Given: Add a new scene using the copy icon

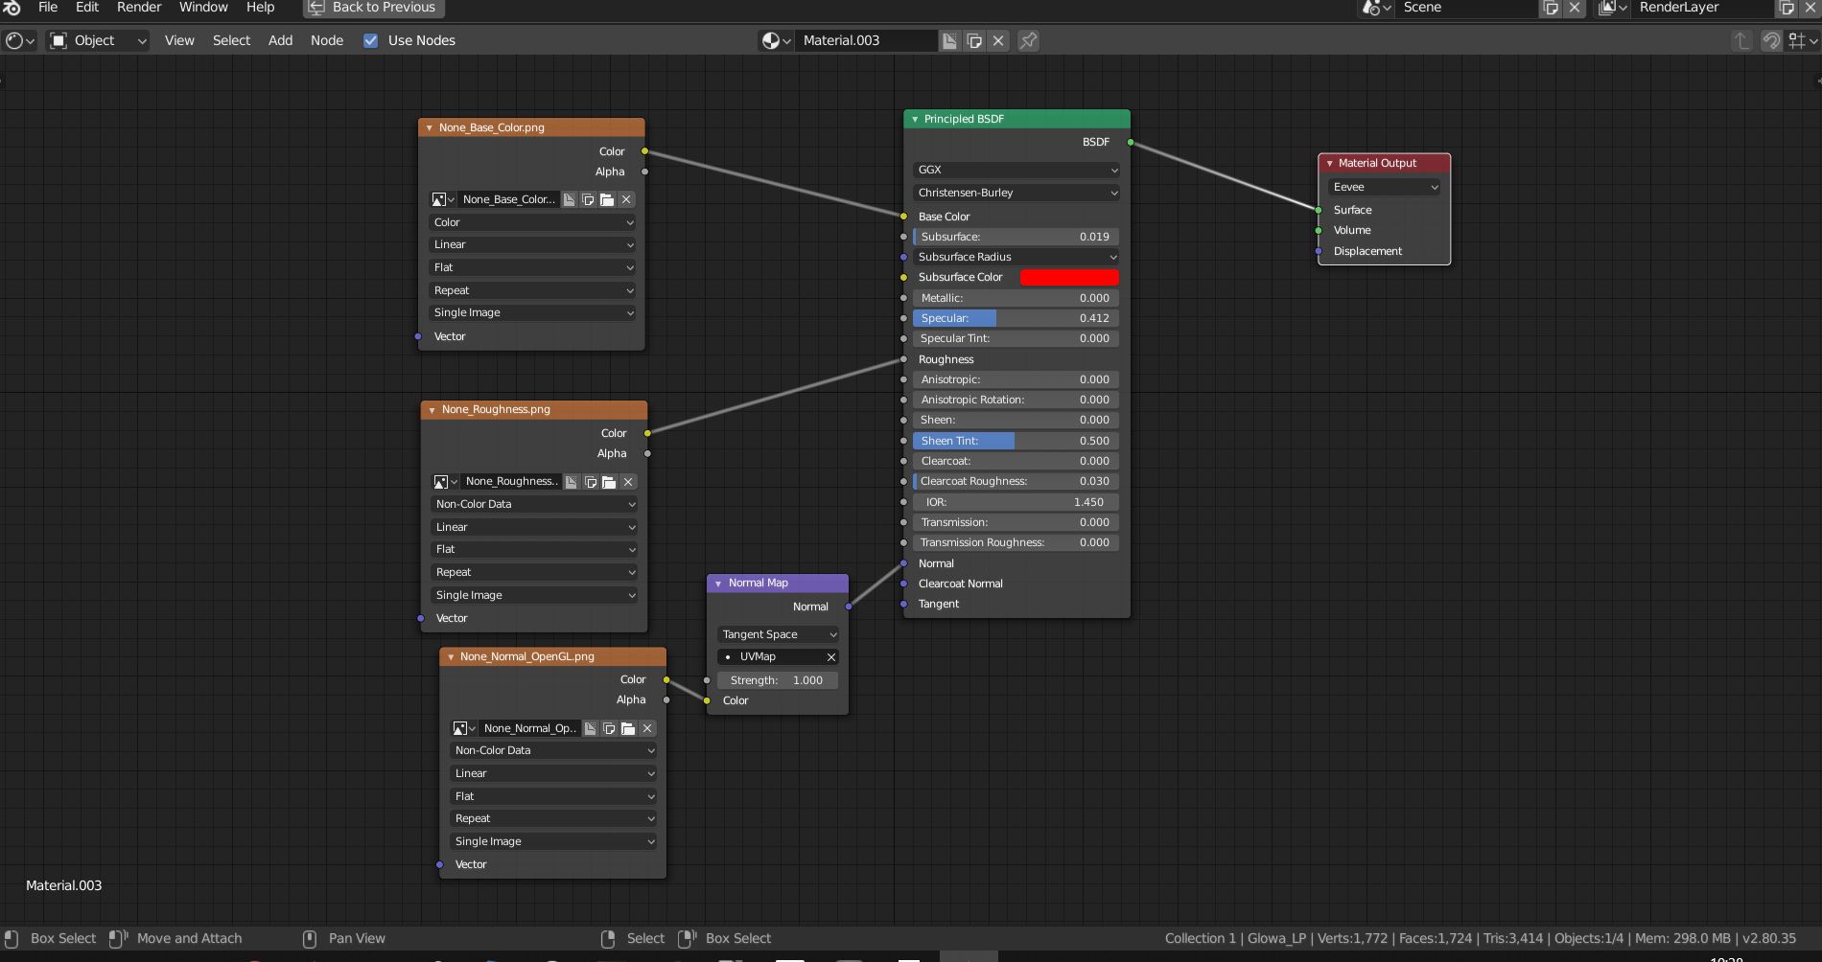Looking at the screenshot, I should [1551, 8].
